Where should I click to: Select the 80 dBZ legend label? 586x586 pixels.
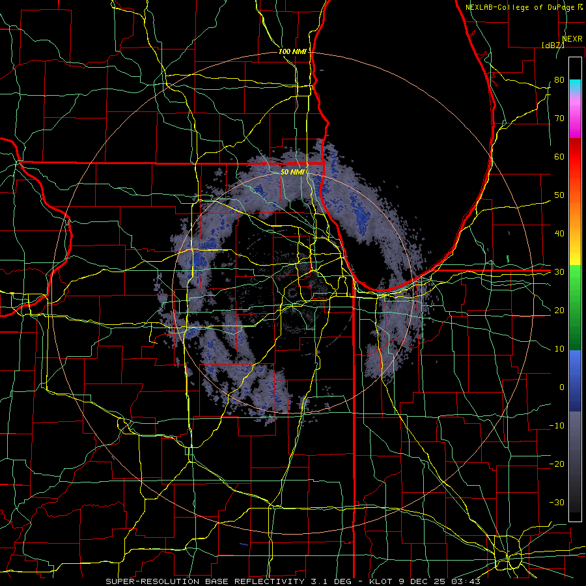click(x=559, y=79)
